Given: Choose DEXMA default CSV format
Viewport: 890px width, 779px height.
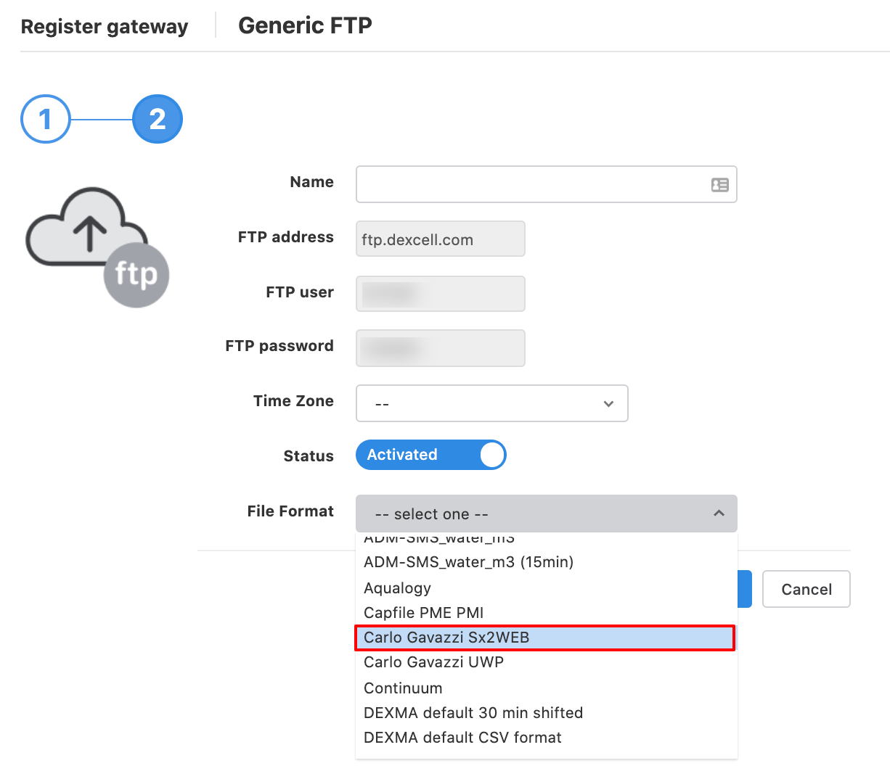Looking at the screenshot, I should 546,738.
